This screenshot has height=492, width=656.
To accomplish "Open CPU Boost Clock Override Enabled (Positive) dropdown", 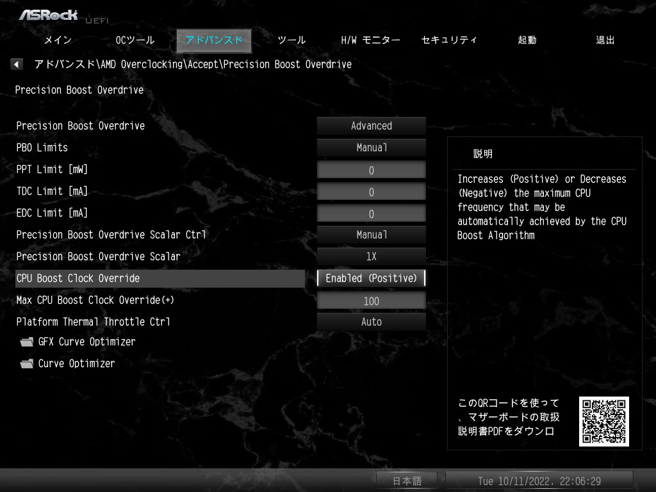I will [x=371, y=278].
